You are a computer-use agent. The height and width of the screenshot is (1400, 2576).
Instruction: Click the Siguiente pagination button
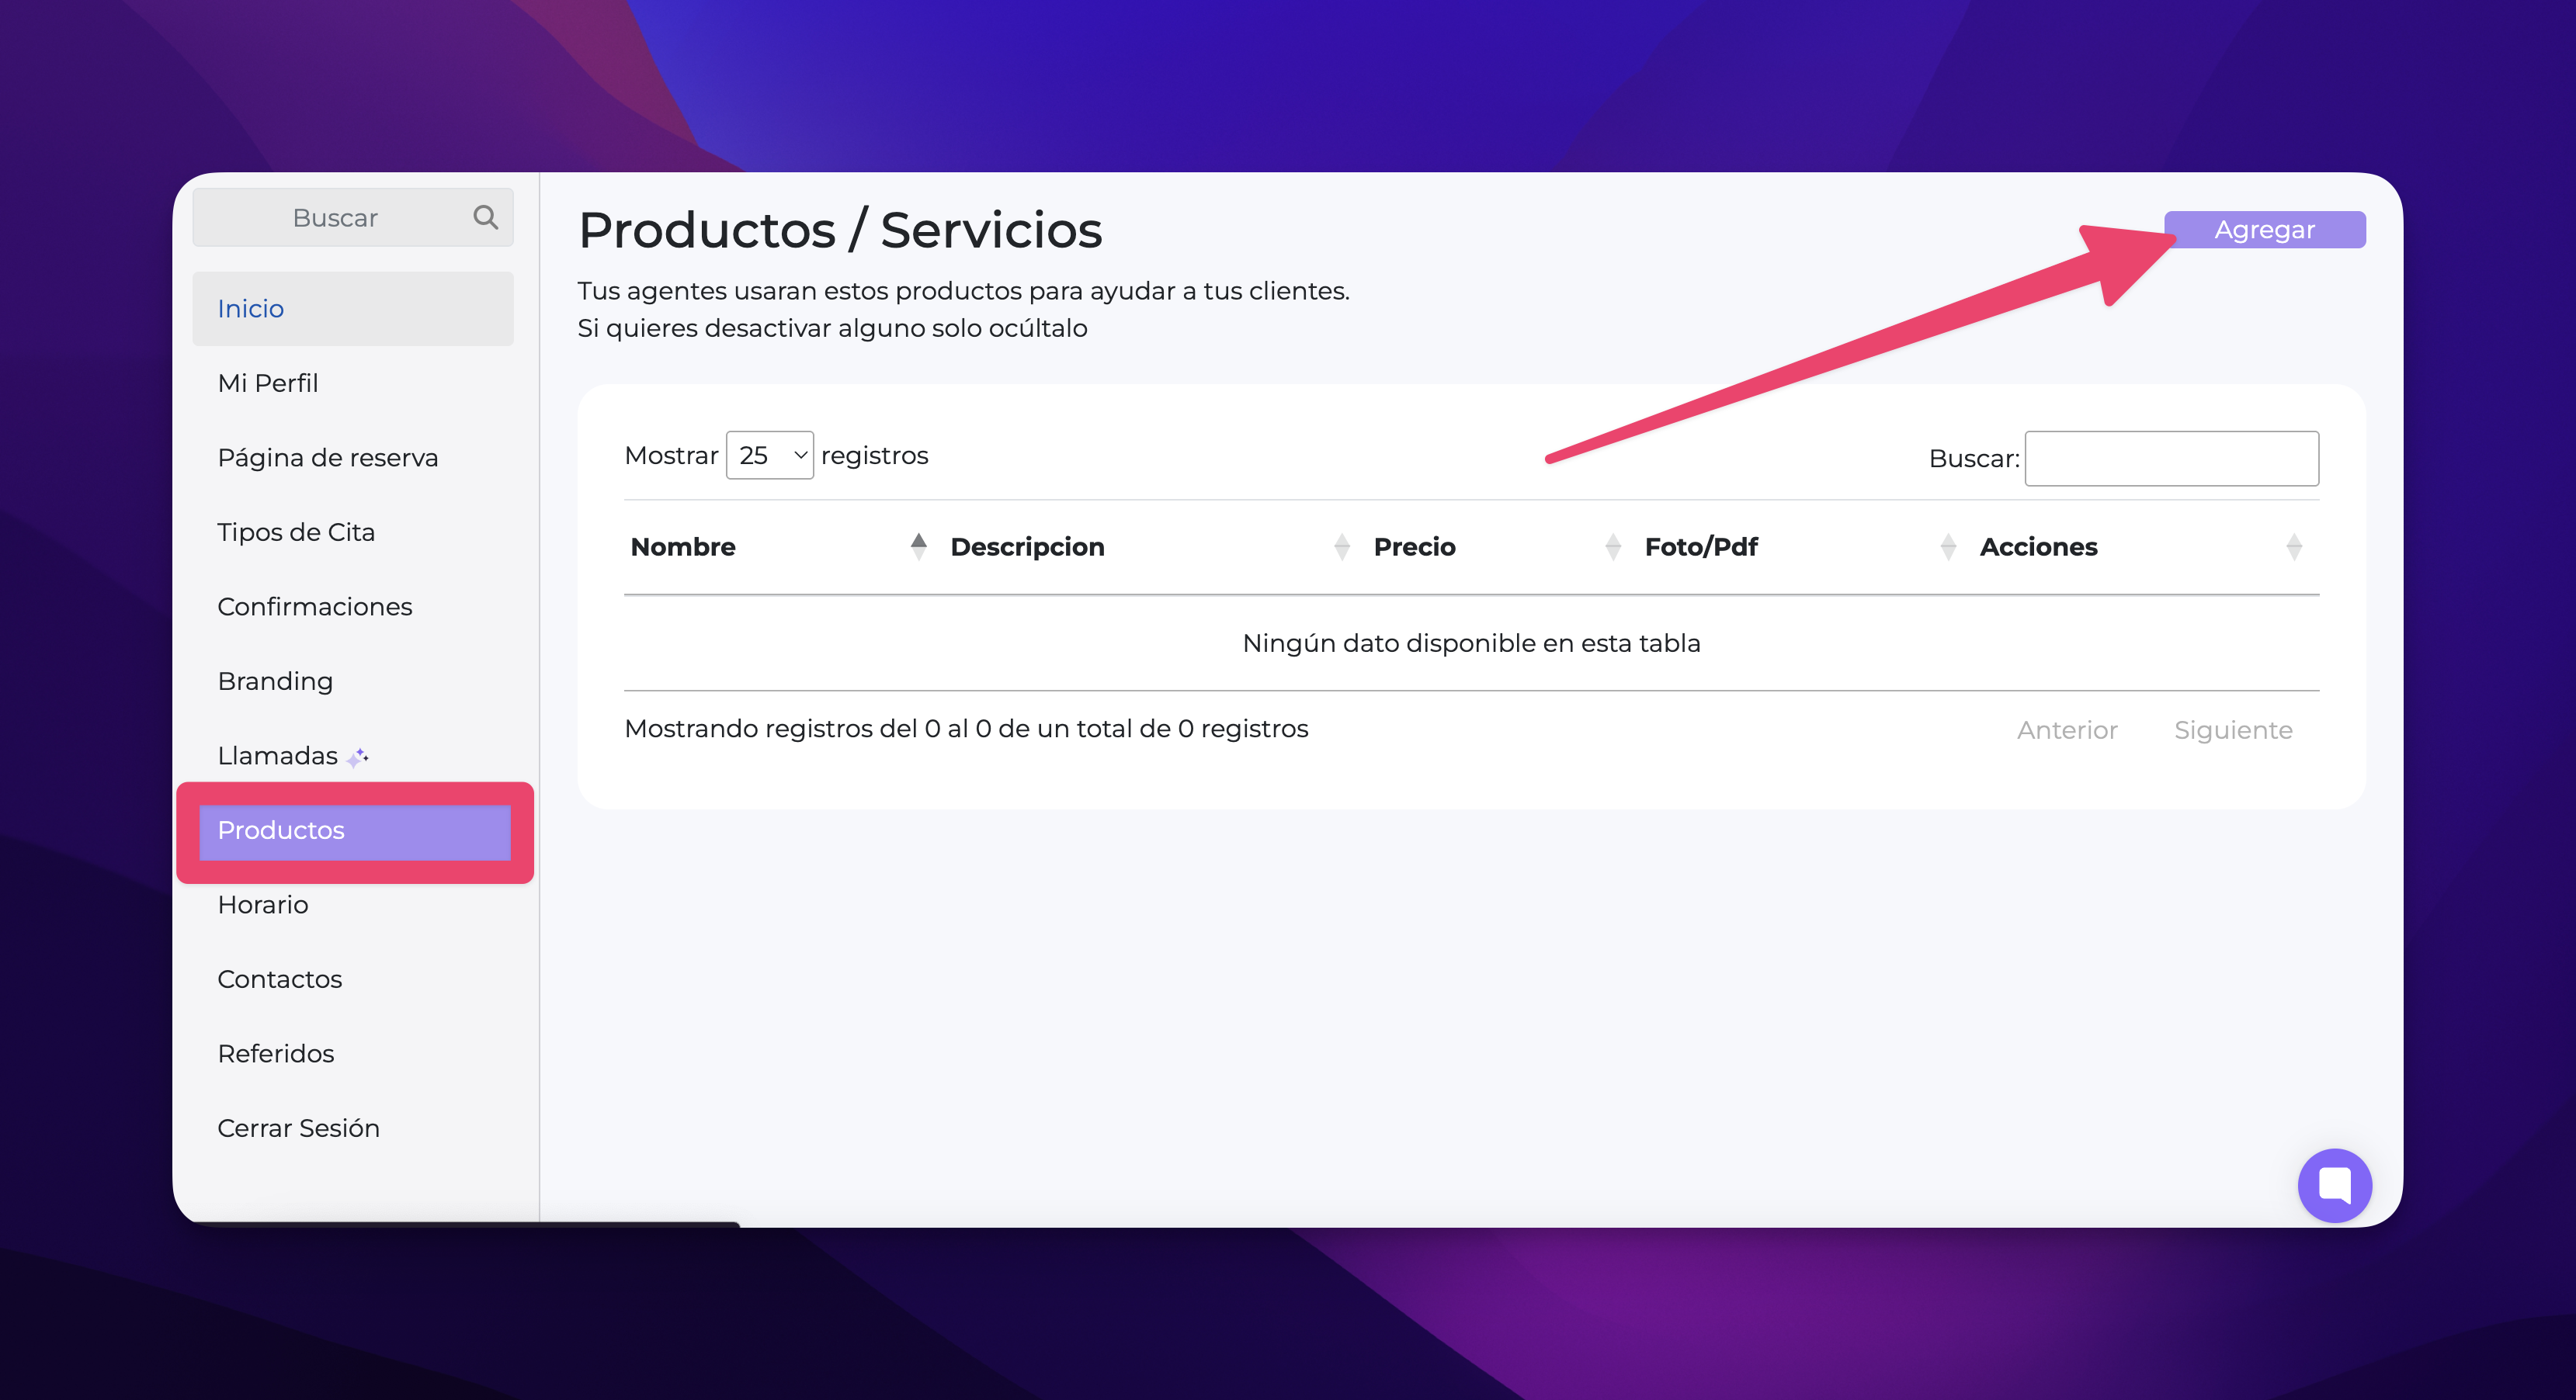tap(2233, 730)
